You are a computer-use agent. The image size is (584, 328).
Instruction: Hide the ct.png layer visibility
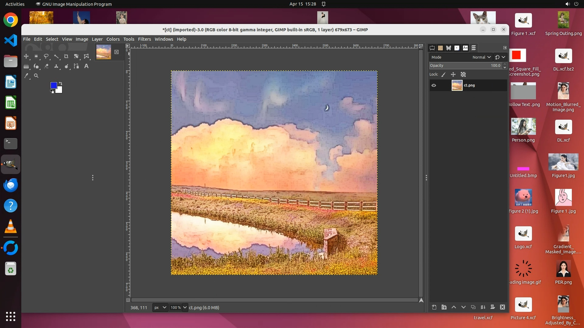click(434, 86)
